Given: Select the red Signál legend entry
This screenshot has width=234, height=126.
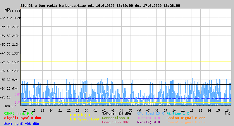Looking at the screenshot, I should [23, 118].
